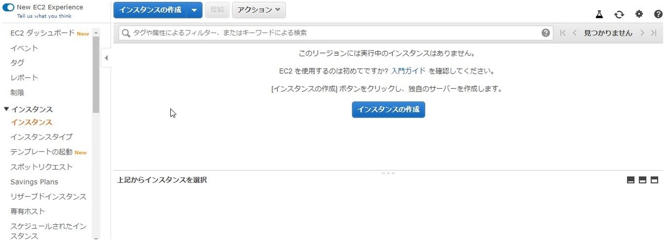
Task: Open the アクション dropdown menu
Action: (259, 10)
